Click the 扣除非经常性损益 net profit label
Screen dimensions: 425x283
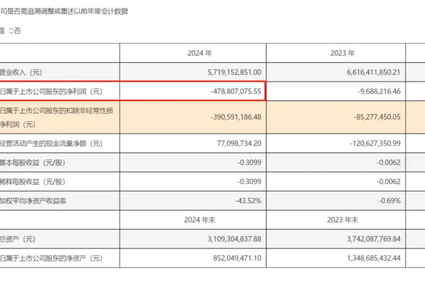click(x=57, y=117)
